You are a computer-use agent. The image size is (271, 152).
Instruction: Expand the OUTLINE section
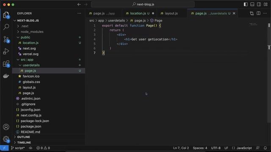pos(49,137)
